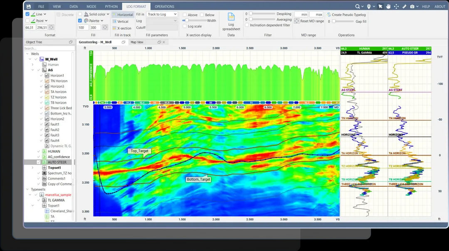The width and height of the screenshot is (449, 251).
Task: Expand the Human tree node
Action: click(33, 65)
